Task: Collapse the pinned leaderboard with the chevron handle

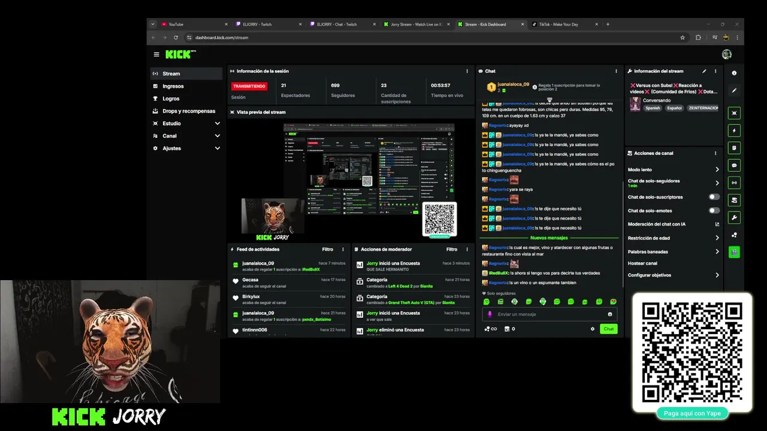Action: pyautogui.click(x=549, y=99)
